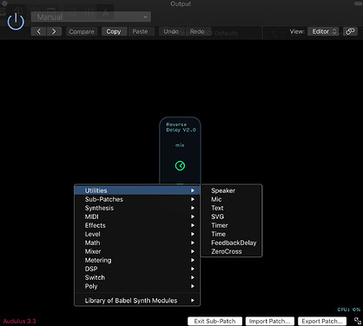Click the Redo button
This screenshot has height=326, width=363.
197,31
